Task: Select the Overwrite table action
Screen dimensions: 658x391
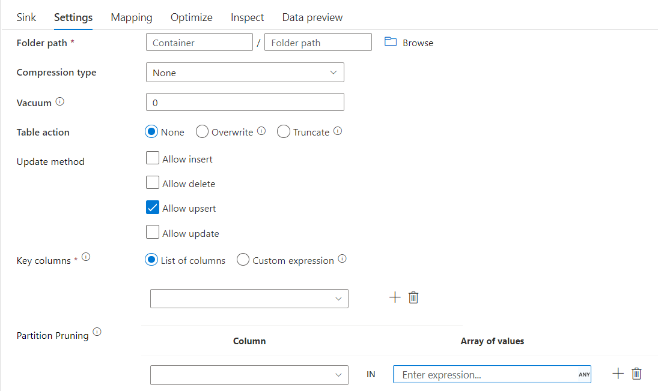Action: point(202,131)
